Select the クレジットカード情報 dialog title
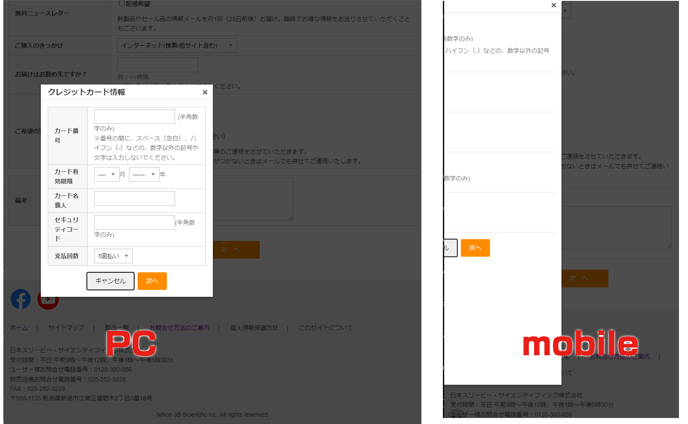Viewport: 688px width, 424px height. click(86, 92)
